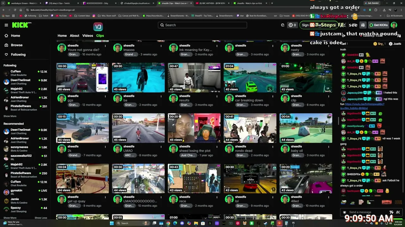The image size is (405, 227).
Task: Expand Following list with Show More
Action: (x=10, y=116)
